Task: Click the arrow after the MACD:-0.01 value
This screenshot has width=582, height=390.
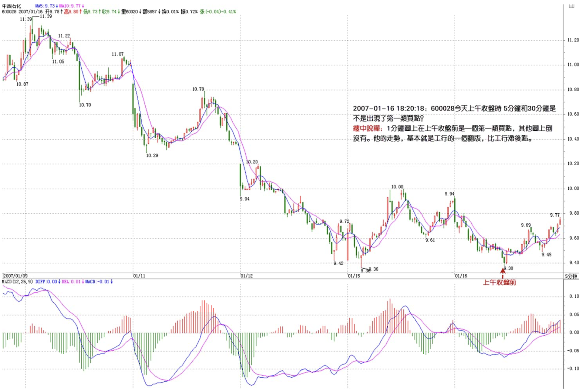Action: click(x=111, y=282)
